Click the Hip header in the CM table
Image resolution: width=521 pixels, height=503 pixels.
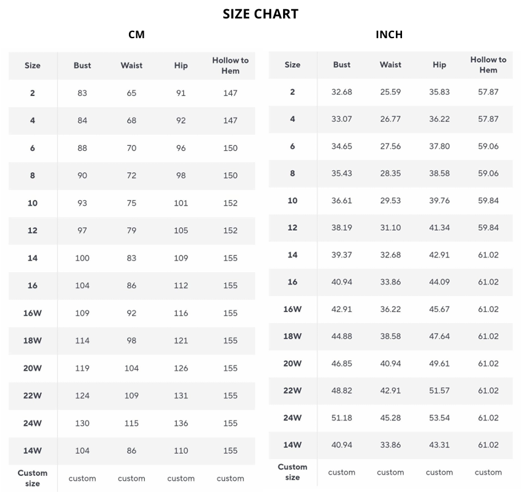click(x=181, y=65)
